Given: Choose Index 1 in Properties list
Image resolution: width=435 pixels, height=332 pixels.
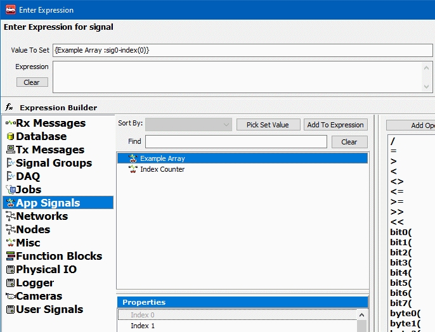Looking at the screenshot, I should click(x=143, y=326).
